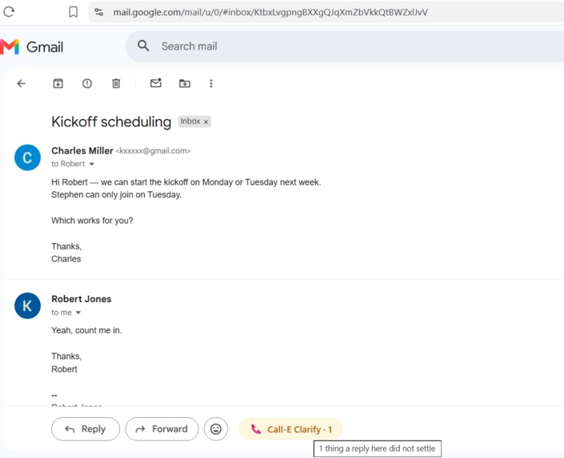Click the 'Kickoff scheduling' subject title

[111, 121]
